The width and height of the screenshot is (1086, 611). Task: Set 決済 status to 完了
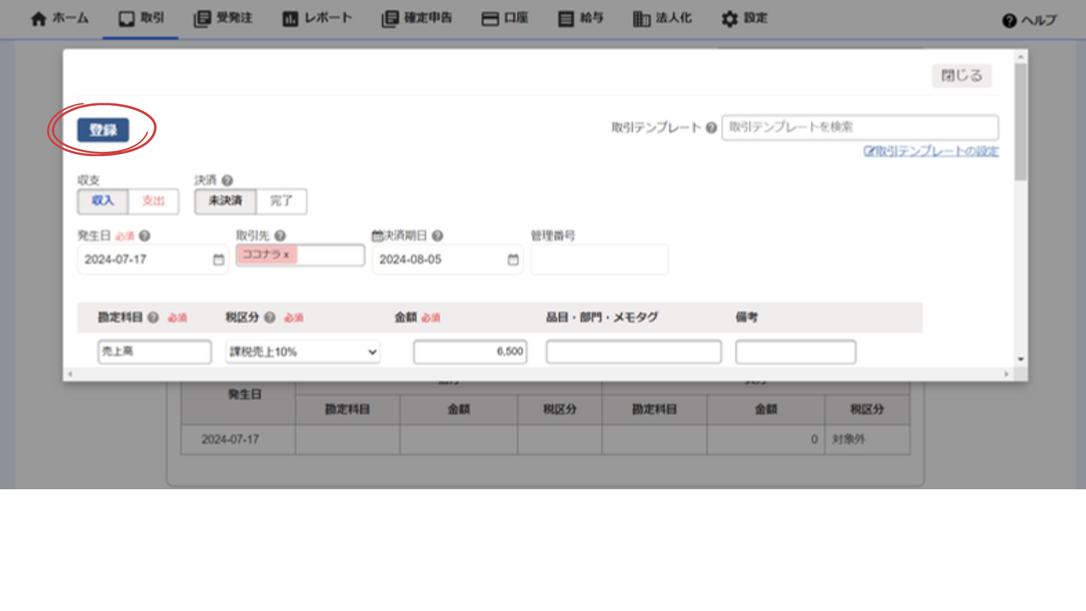[x=281, y=201]
